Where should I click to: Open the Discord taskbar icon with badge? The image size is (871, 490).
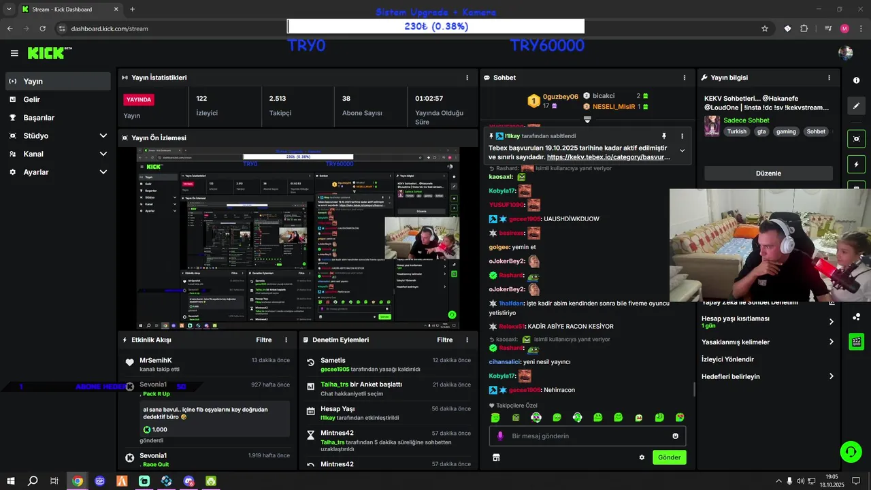pos(188,481)
